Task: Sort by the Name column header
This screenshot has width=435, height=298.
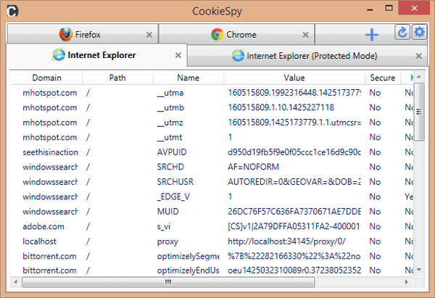Action: click(x=188, y=78)
